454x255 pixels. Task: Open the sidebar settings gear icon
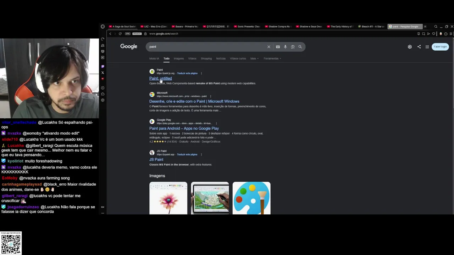(103, 100)
